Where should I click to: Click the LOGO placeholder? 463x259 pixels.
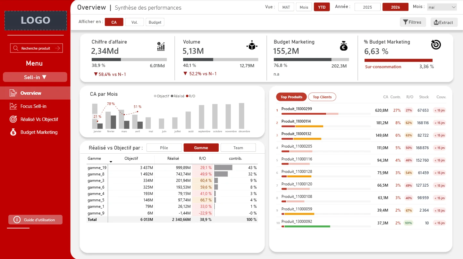(36, 20)
